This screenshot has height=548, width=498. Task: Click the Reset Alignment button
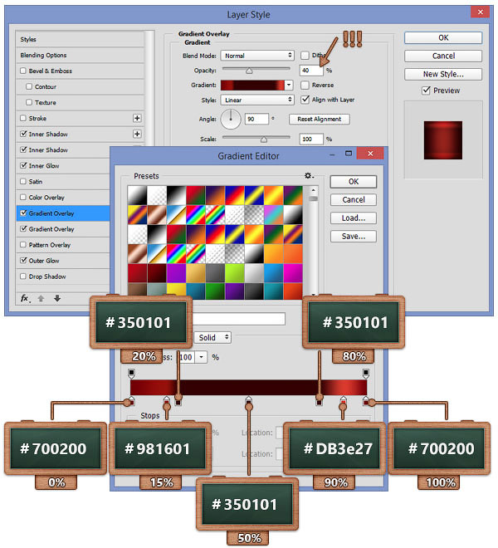point(319,120)
